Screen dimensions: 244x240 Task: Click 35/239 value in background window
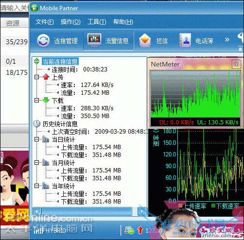click(x=17, y=42)
